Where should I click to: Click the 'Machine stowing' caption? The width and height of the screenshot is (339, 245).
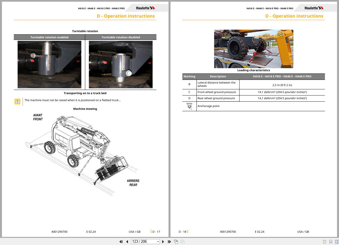85,109
